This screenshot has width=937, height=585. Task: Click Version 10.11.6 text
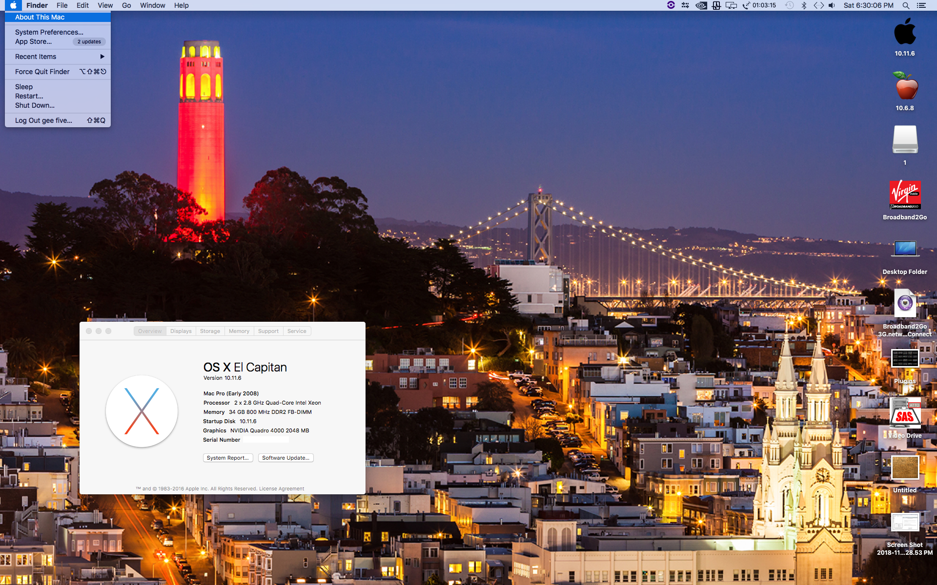222,378
